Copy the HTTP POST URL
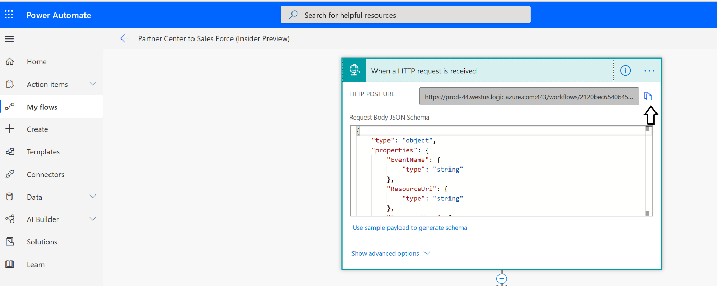 pos(648,96)
